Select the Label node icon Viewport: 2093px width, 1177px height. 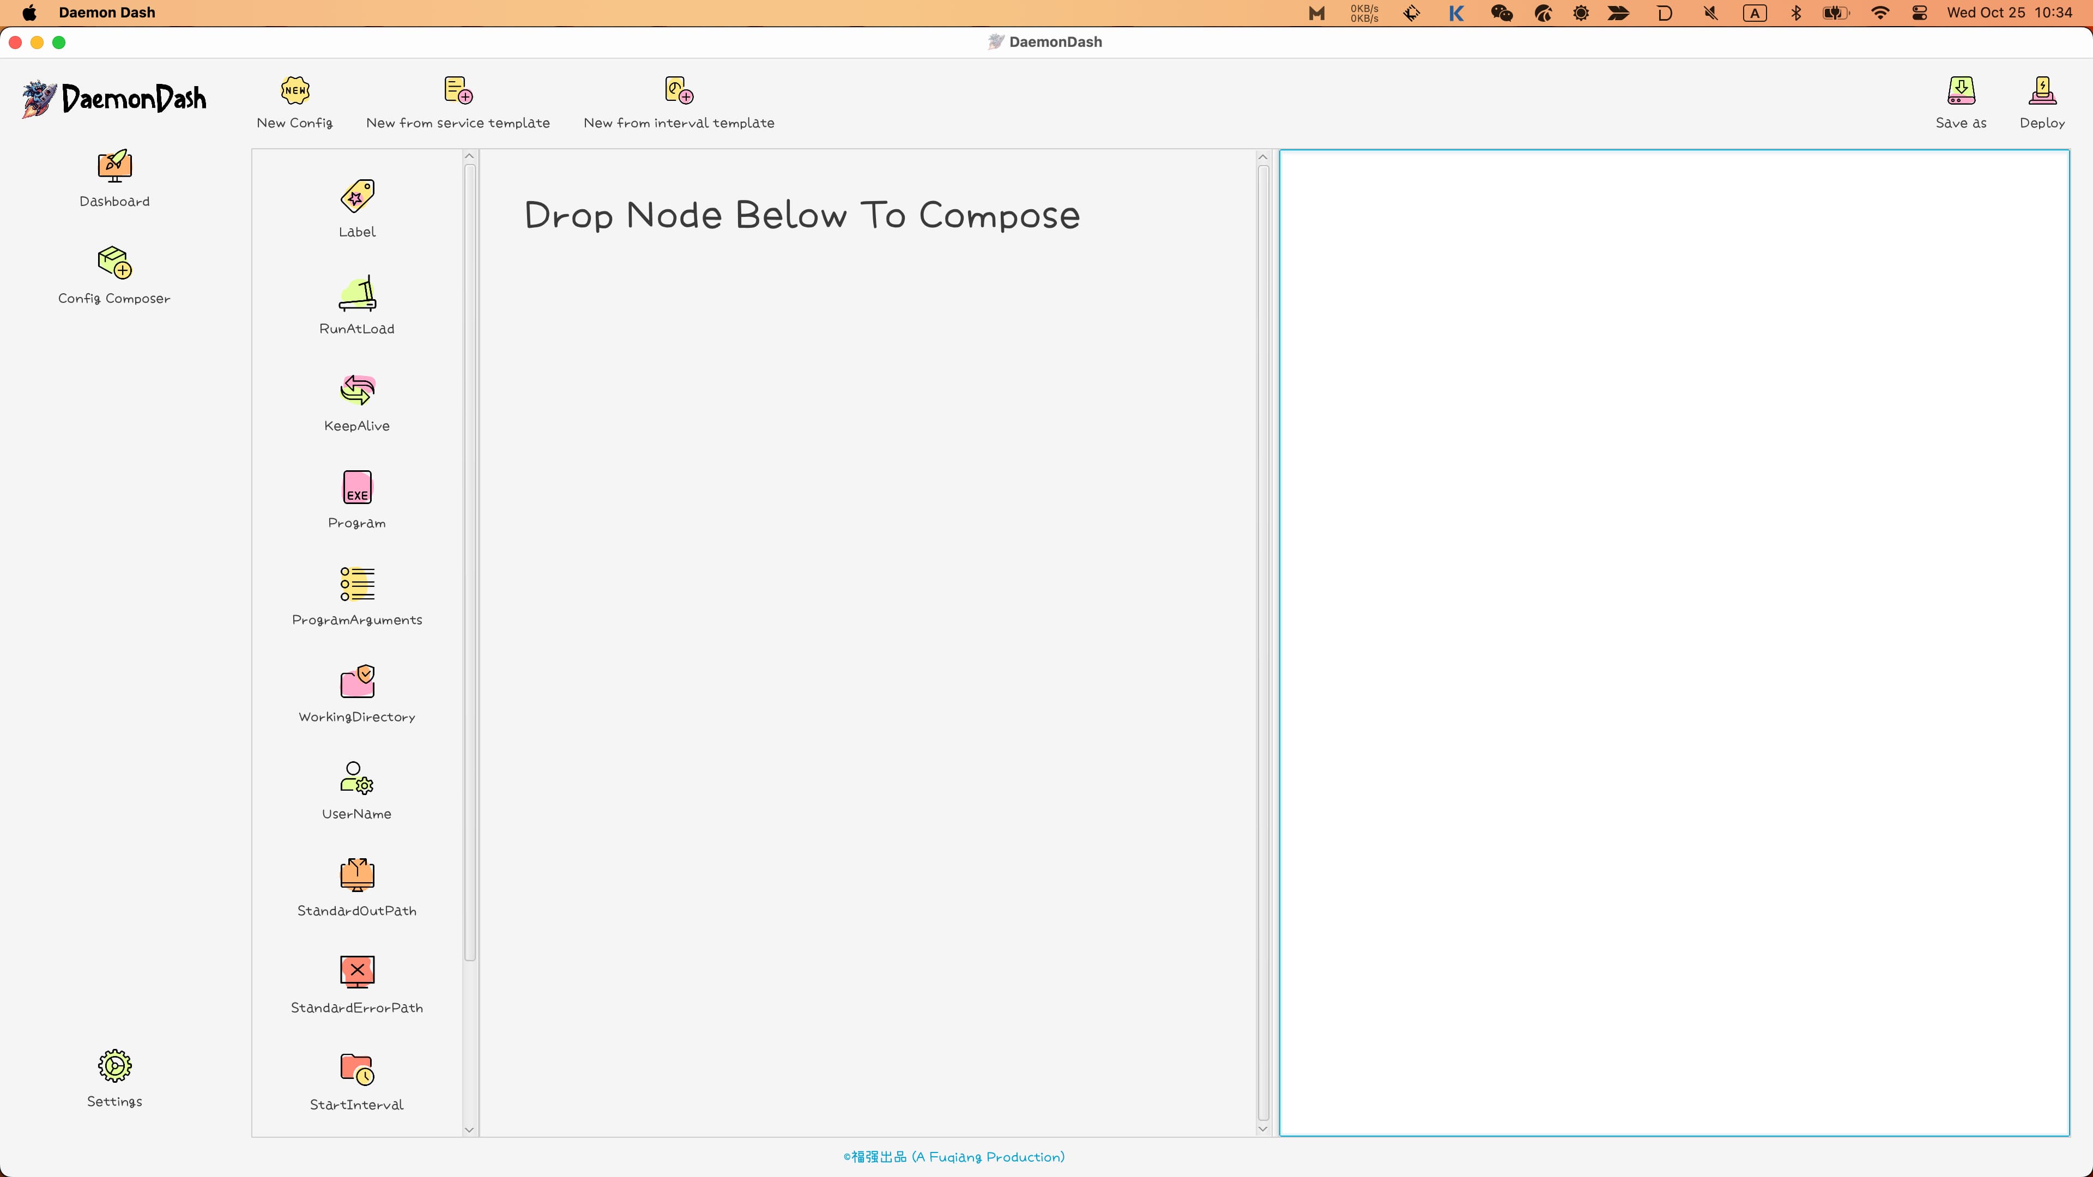356,197
